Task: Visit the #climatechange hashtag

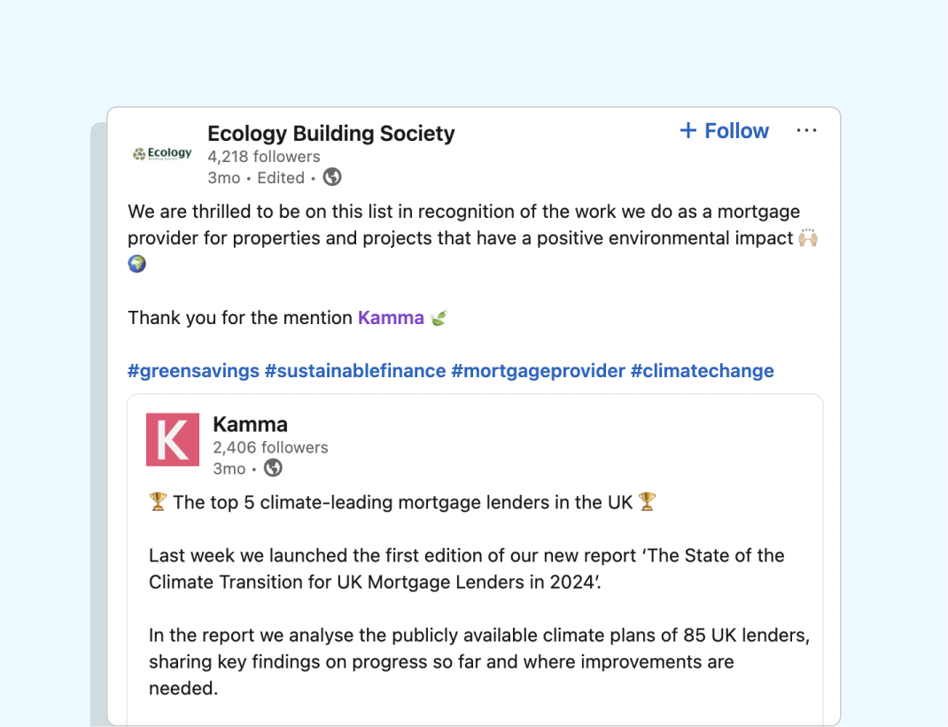Action: [702, 371]
